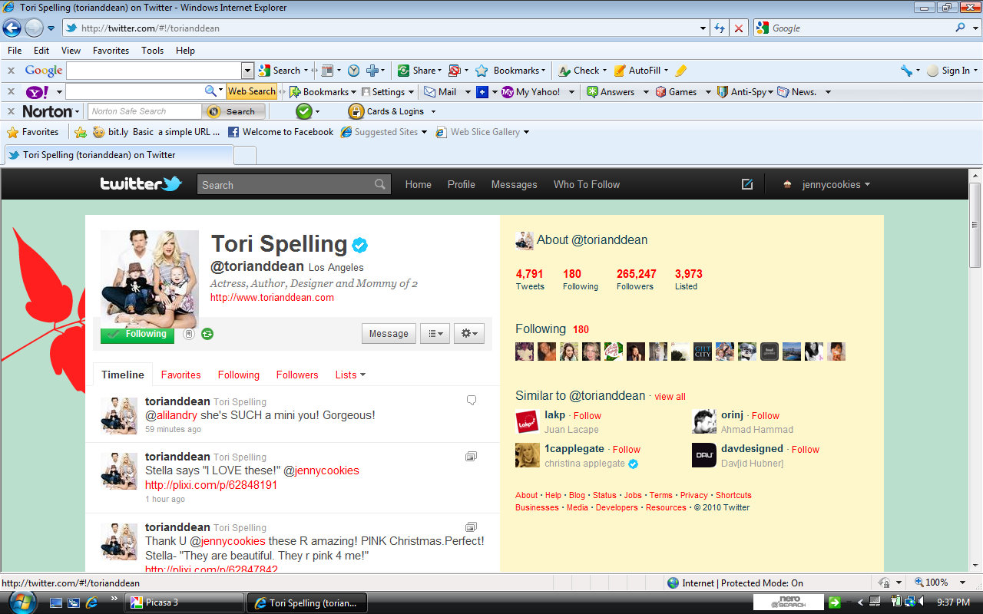Switch to the Favorites tab
This screenshot has width=983, height=614.
click(x=180, y=375)
